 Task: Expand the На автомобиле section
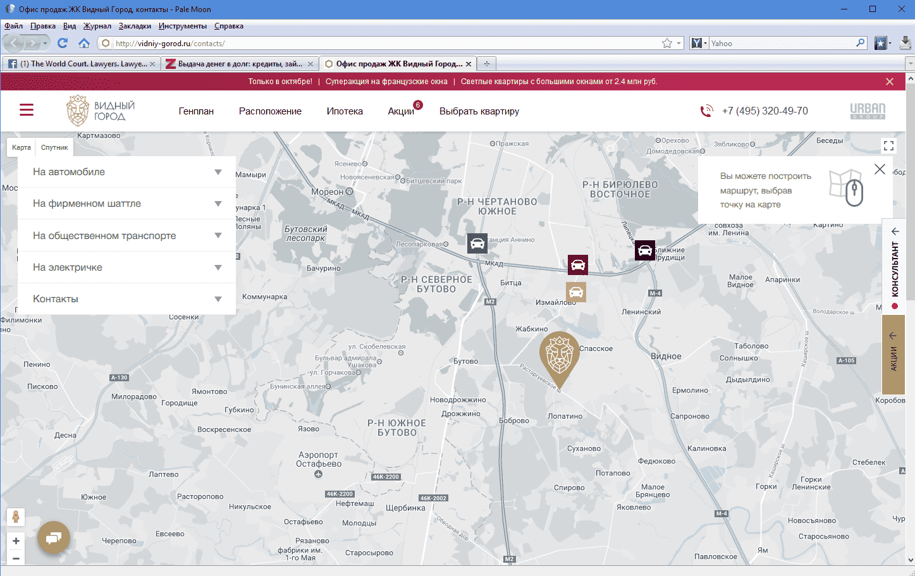tap(126, 172)
